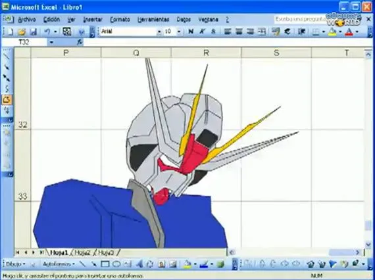Toggle bold (N) formatting
The height and width of the screenshot is (280, 375).
pos(191,32)
